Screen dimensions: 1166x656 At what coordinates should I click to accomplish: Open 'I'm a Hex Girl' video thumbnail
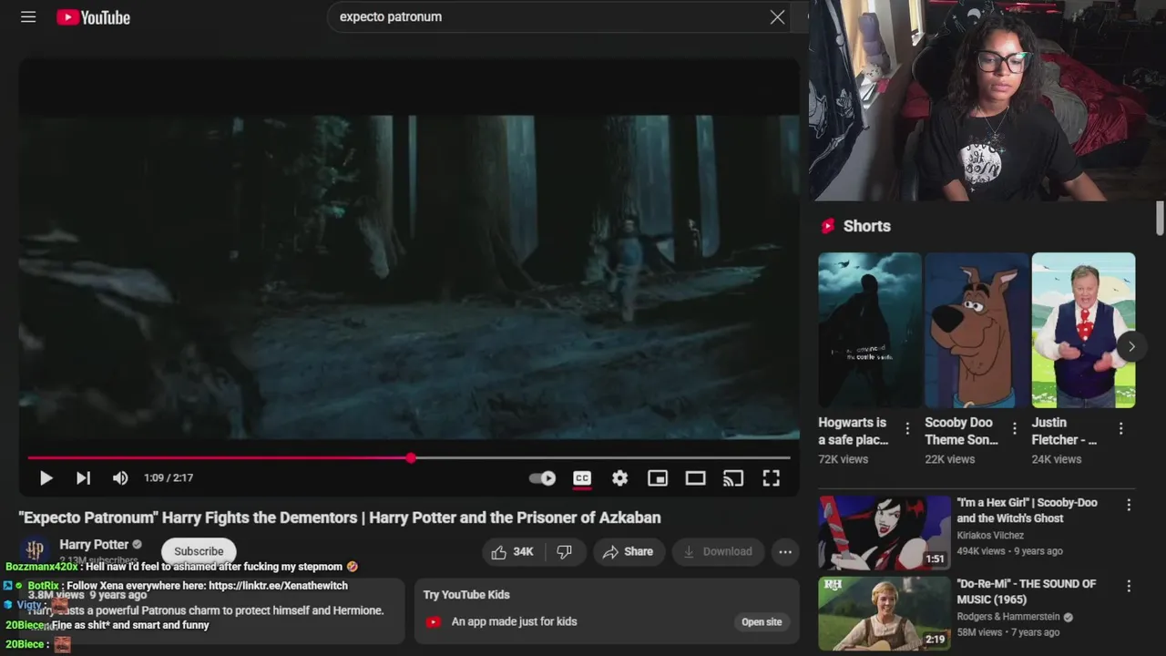pos(885,532)
